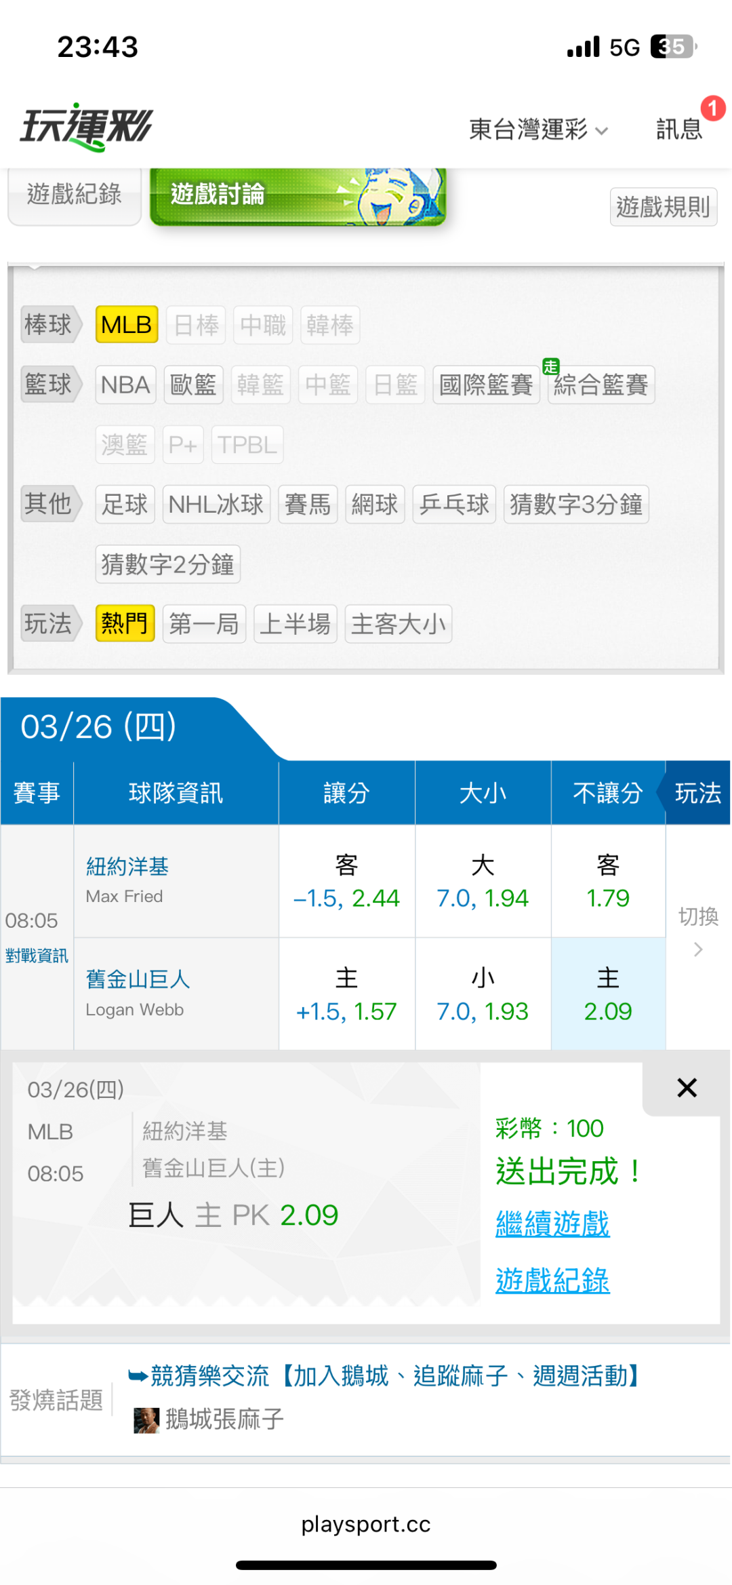Image resolution: width=732 pixels, height=1585 pixels.
Task: Tap the 鵝城張麻子 avatar thumbnail
Action: (146, 1420)
